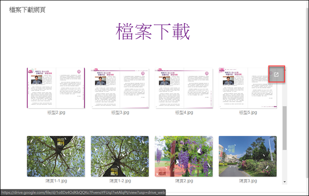Open the 版型2.jpg thumbnail
Viewport: 309px width, 196px height.
coord(56,88)
